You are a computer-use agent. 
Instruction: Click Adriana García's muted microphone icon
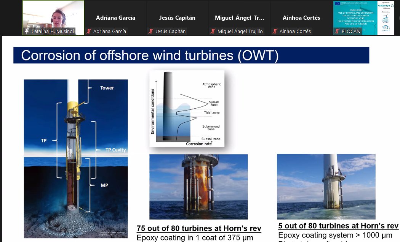(89, 31)
